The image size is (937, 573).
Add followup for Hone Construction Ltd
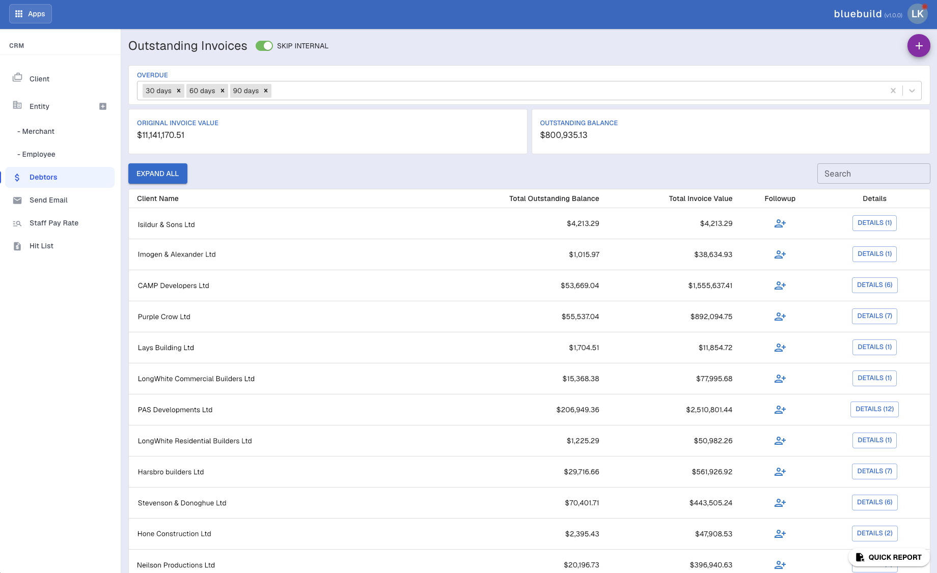pos(780,534)
